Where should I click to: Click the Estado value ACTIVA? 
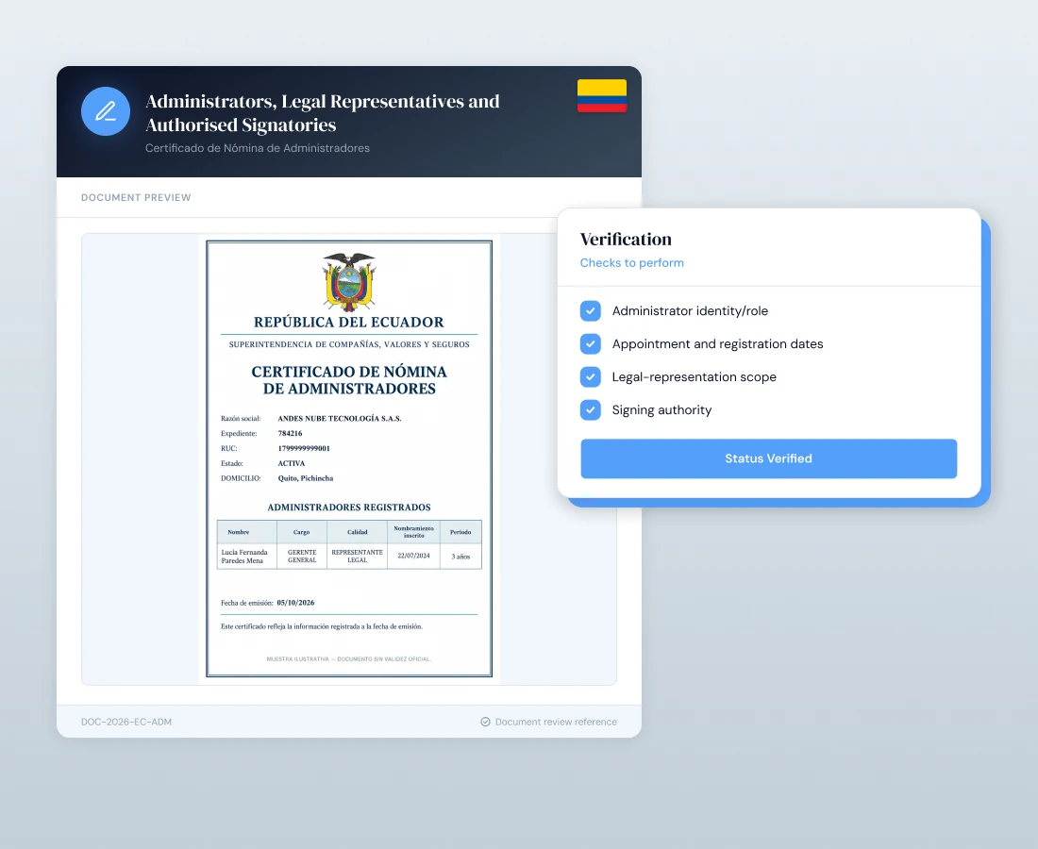coord(292,463)
